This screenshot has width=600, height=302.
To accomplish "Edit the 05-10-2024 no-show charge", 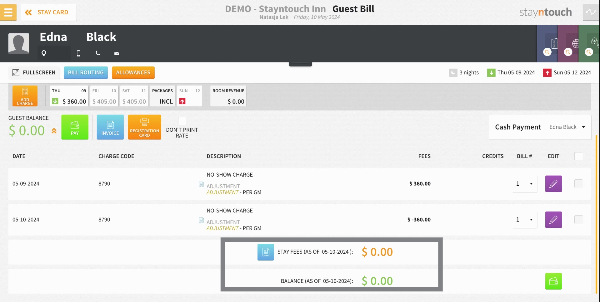I will tap(553, 220).
